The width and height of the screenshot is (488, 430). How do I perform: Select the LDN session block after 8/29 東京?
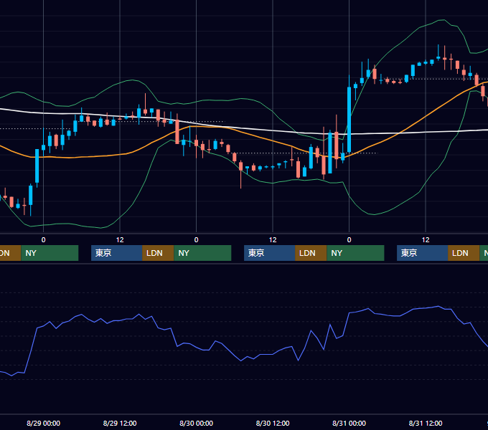click(x=158, y=253)
